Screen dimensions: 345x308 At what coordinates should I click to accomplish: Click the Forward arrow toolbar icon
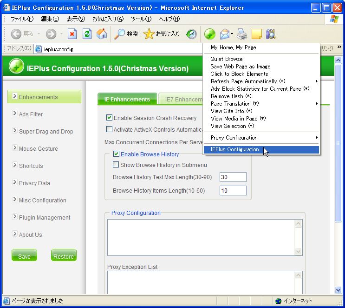point(51,34)
